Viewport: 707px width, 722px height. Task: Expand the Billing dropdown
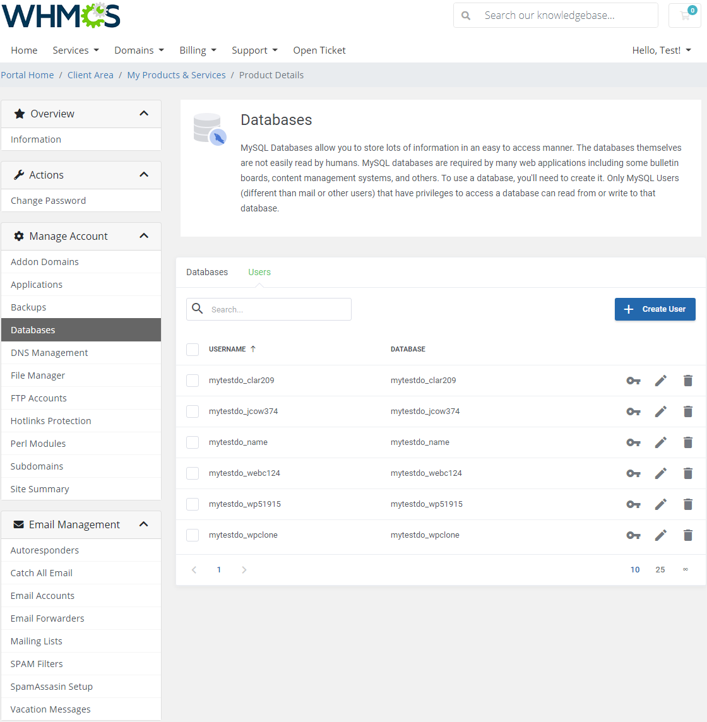point(198,50)
